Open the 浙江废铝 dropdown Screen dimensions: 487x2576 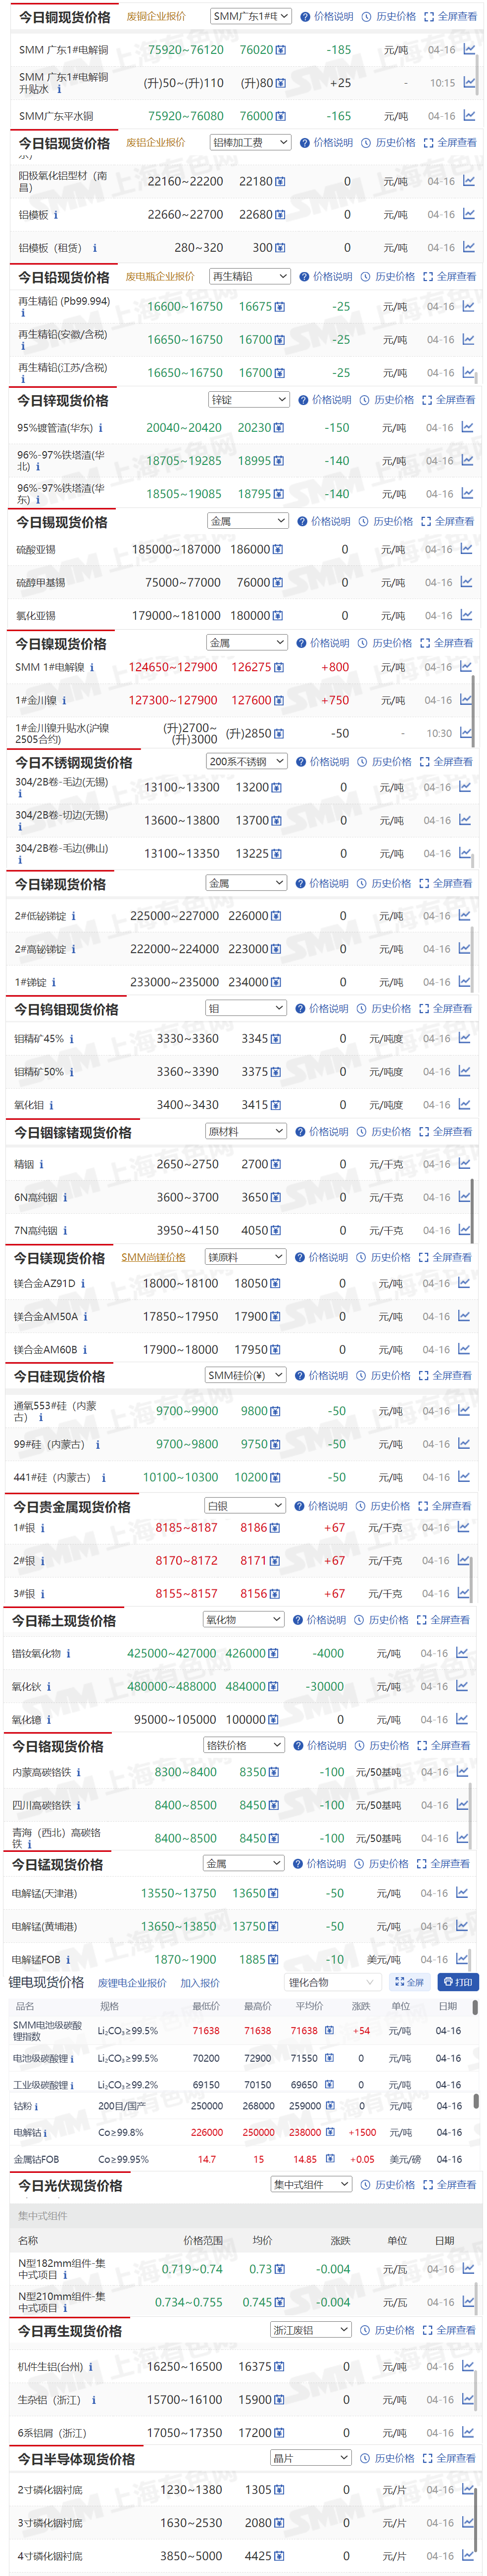311,2330
